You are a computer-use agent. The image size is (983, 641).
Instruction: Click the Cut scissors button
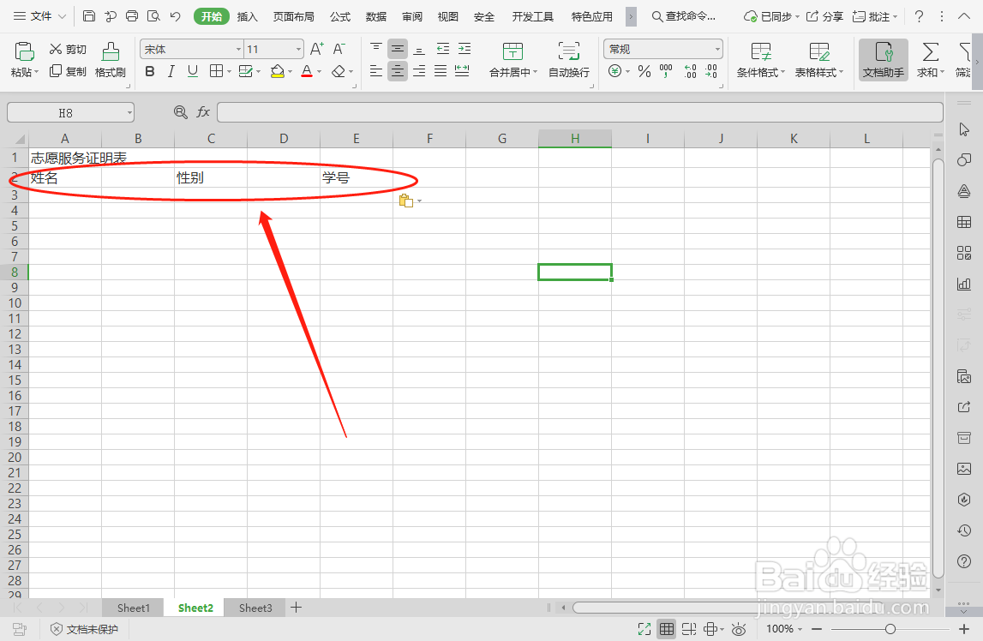[68, 50]
